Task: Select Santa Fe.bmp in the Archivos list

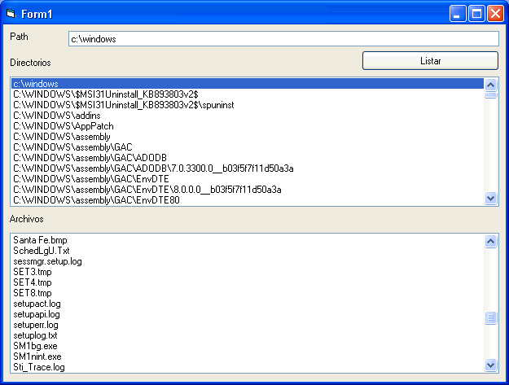Action: click(x=40, y=240)
